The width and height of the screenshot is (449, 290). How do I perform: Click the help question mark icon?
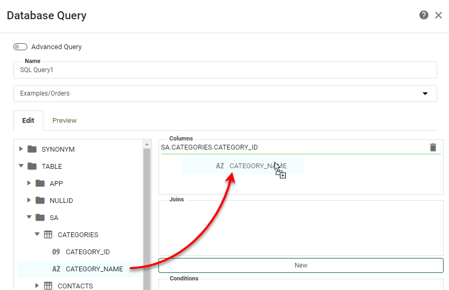(424, 15)
